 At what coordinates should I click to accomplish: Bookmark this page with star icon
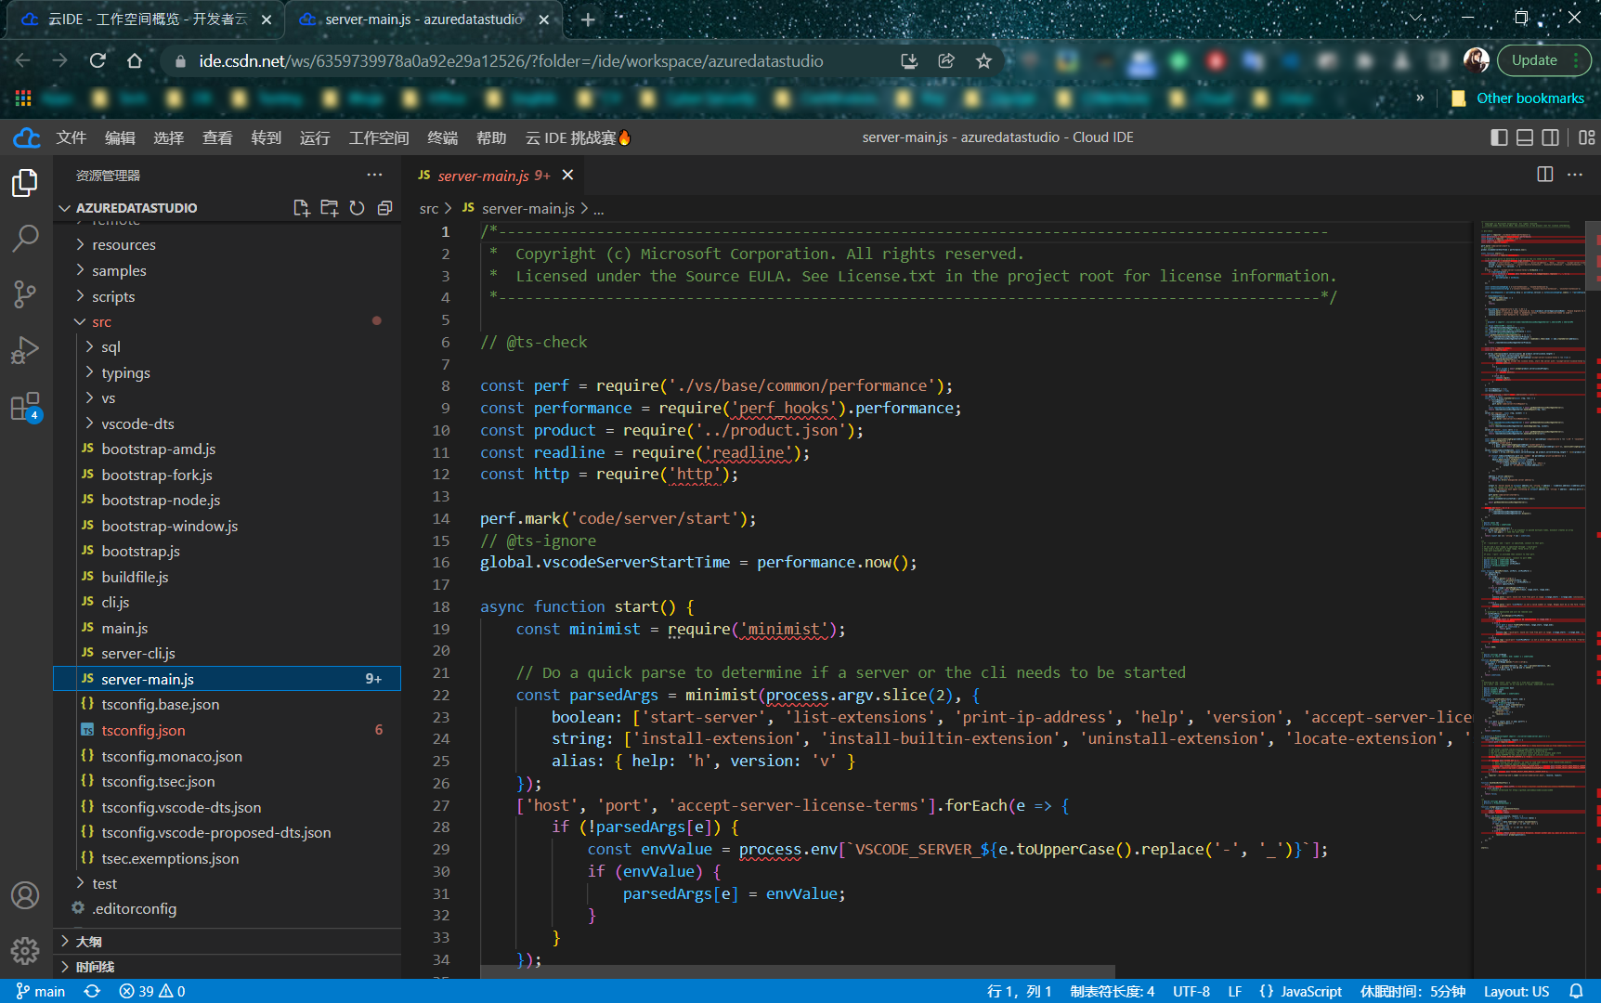(983, 60)
